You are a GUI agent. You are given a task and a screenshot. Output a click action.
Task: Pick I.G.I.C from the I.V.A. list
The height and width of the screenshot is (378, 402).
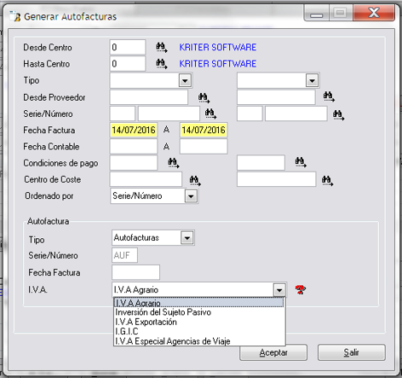(127, 331)
